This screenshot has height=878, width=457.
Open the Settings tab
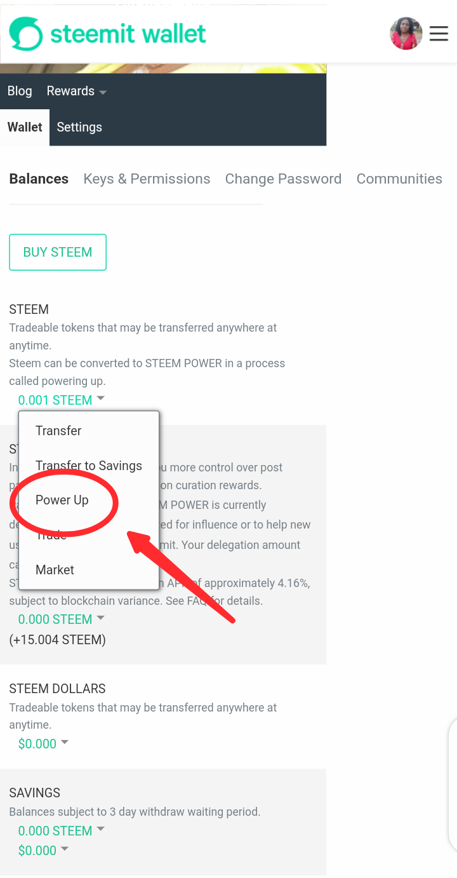point(79,127)
